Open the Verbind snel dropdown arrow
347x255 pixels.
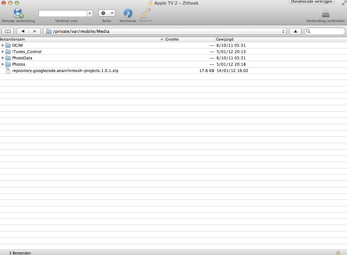(90, 14)
